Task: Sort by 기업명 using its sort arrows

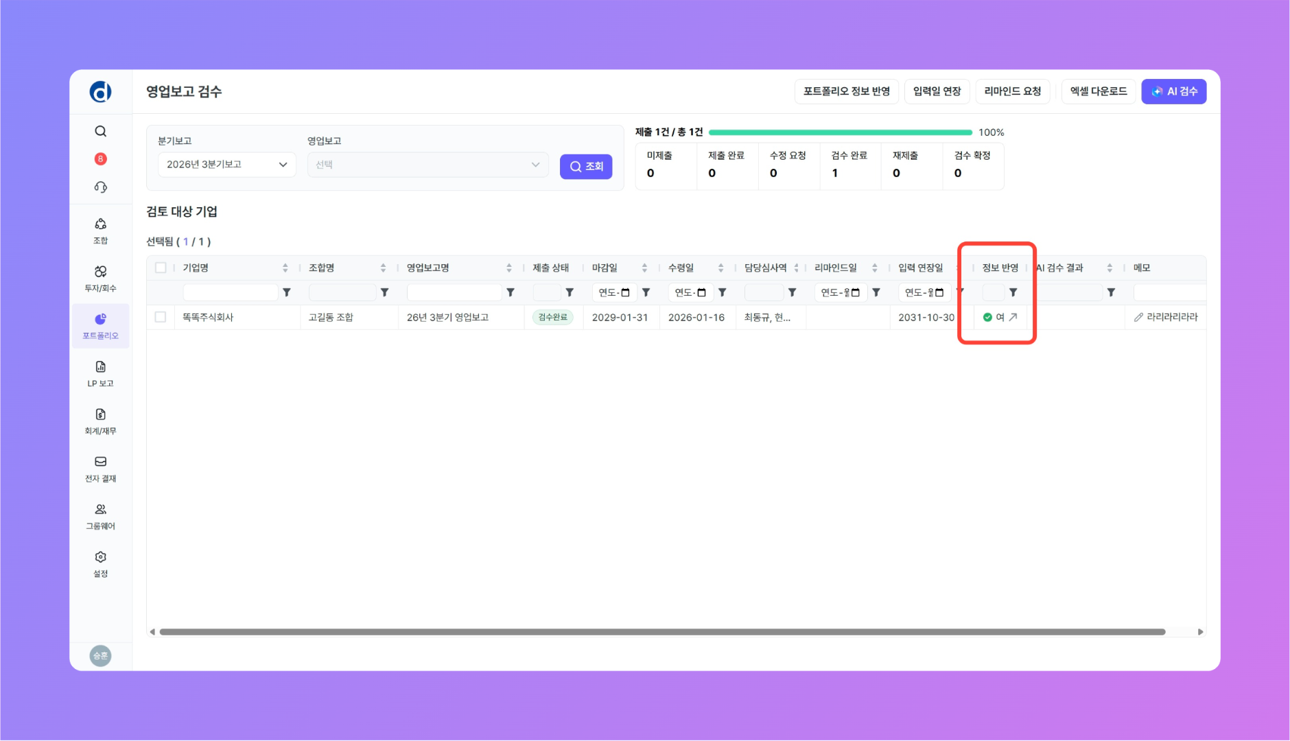Action: [x=285, y=268]
